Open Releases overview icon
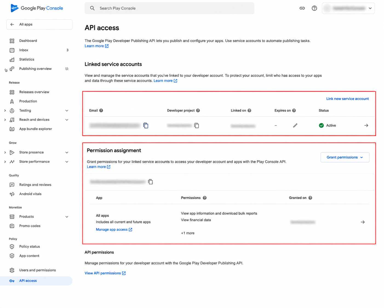Screen dimensions: 384x308 [x=12, y=92]
